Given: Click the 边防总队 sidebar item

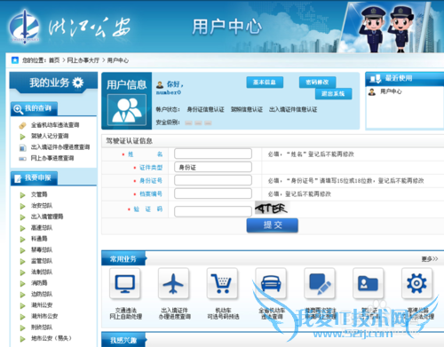Looking at the screenshot, I should [42, 294].
